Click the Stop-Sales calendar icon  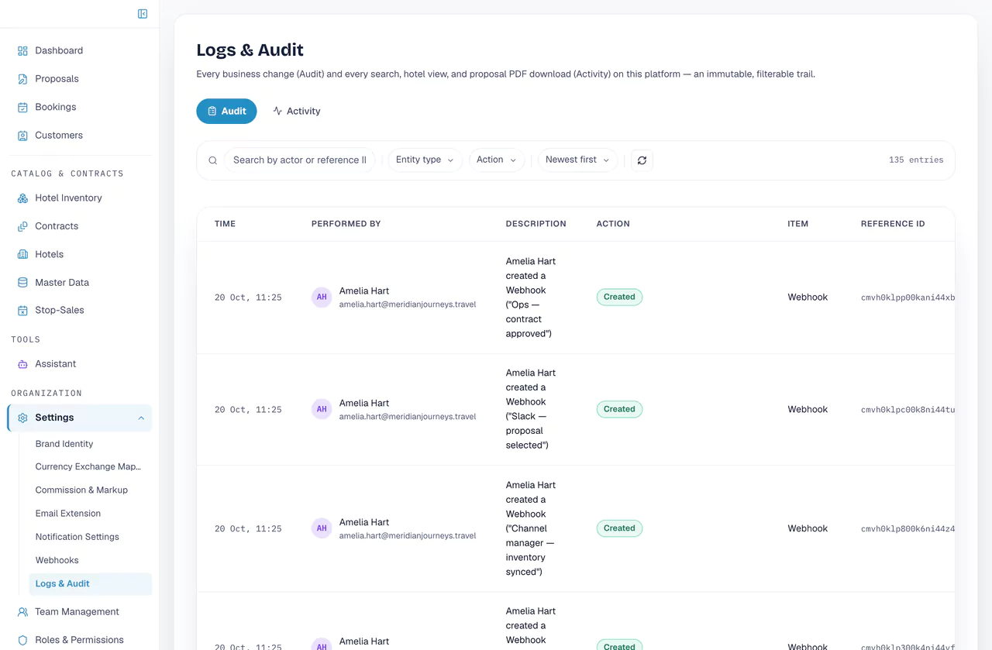tap(22, 311)
